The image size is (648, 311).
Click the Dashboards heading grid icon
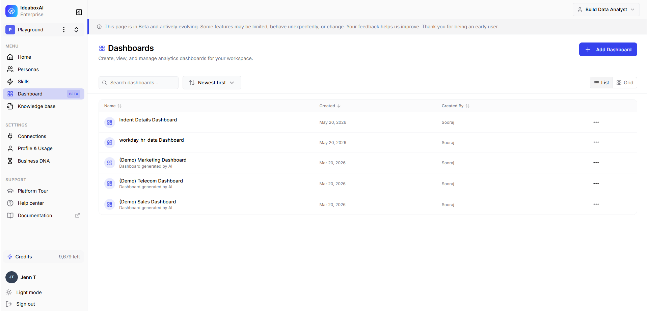102,48
